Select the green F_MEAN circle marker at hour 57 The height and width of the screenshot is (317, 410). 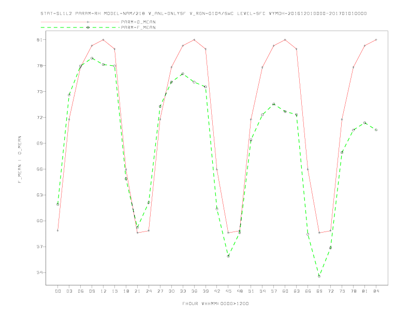point(274,104)
